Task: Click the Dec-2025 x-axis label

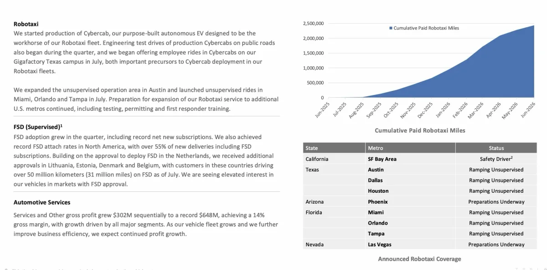Action: click(x=425, y=110)
